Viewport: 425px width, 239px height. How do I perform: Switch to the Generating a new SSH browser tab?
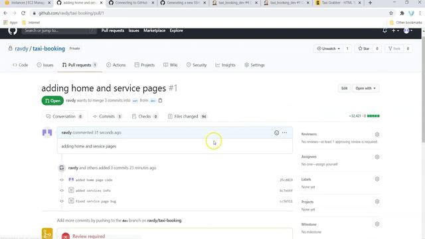click(183, 3)
